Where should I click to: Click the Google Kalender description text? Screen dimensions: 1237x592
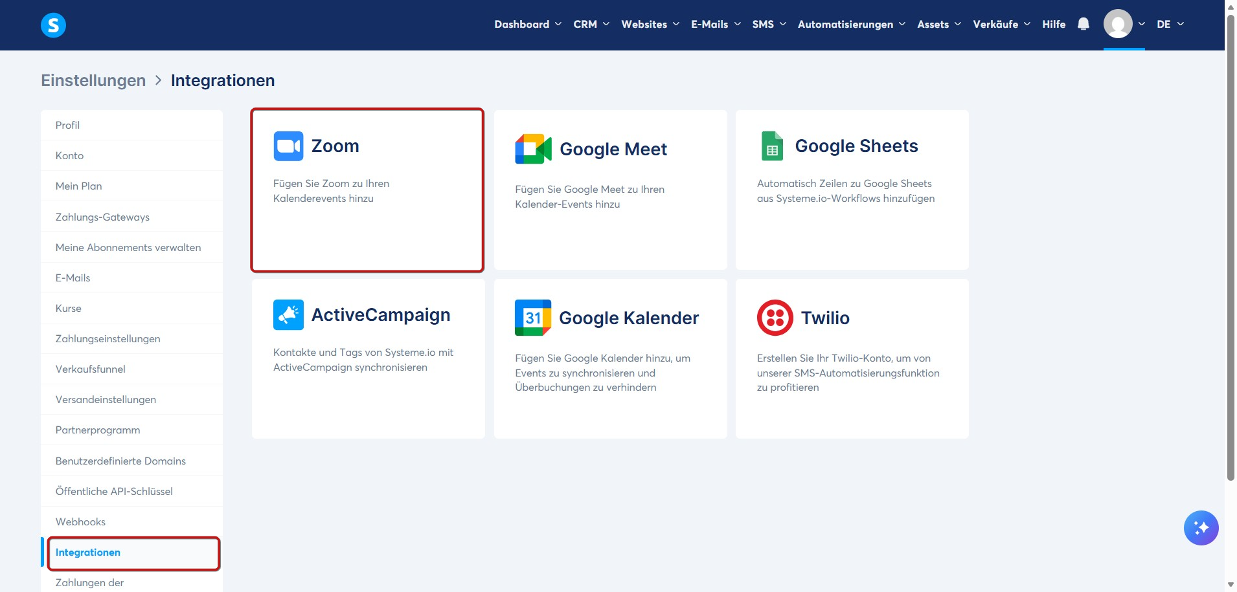pos(603,373)
